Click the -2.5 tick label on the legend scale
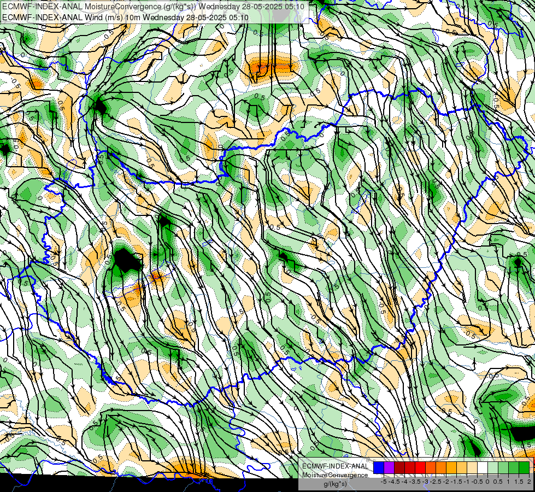Image resolution: width=535 pixels, height=492 pixels. (436, 482)
